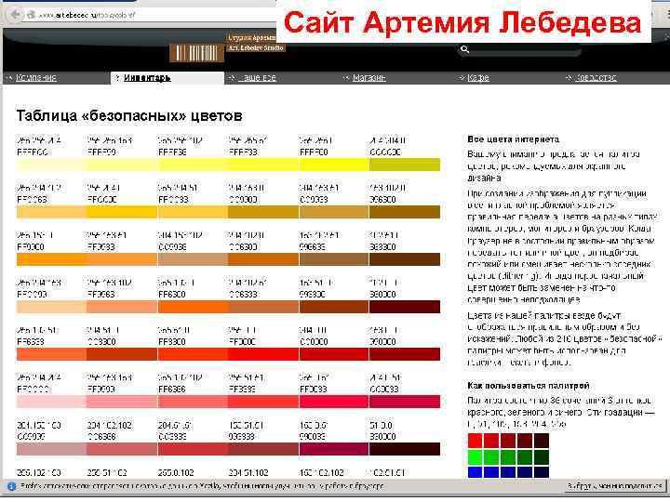
Task: Open the Наше все navigation item
Action: point(257,78)
